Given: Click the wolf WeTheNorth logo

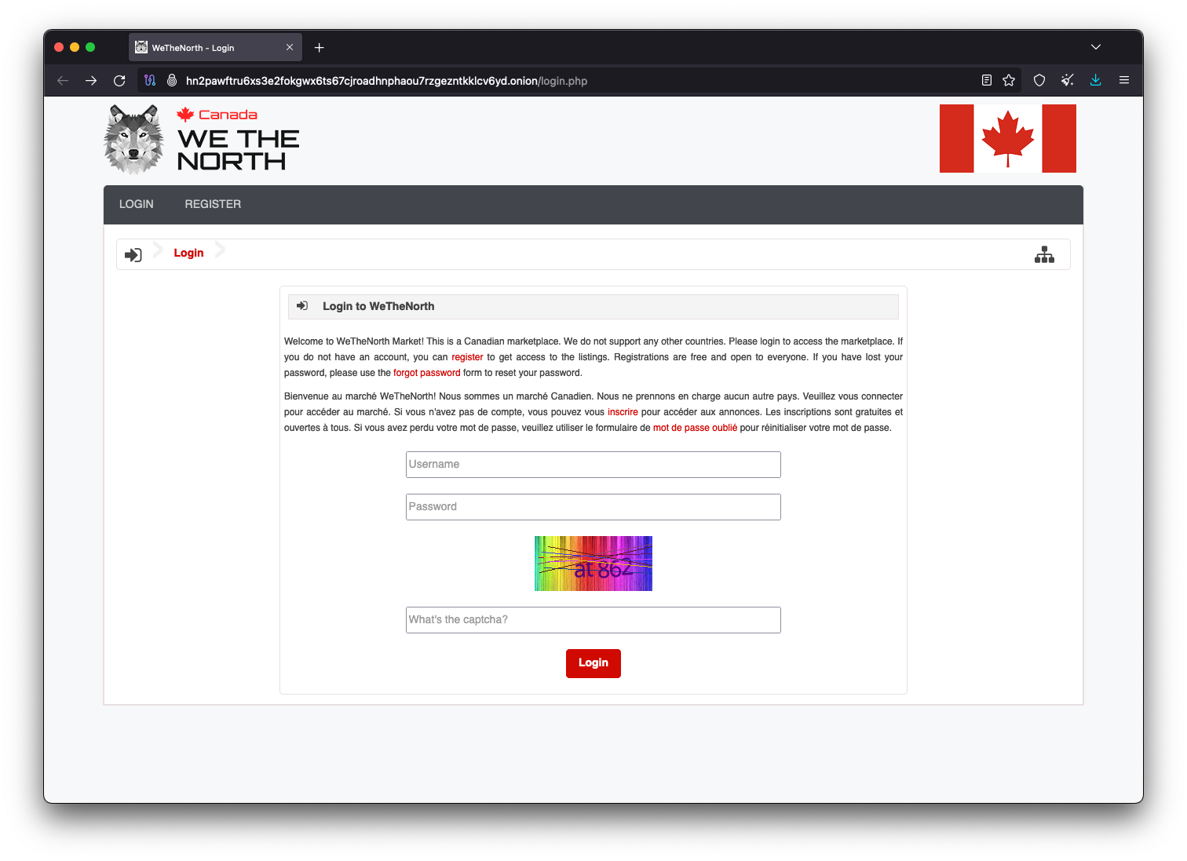Looking at the screenshot, I should click(x=134, y=139).
